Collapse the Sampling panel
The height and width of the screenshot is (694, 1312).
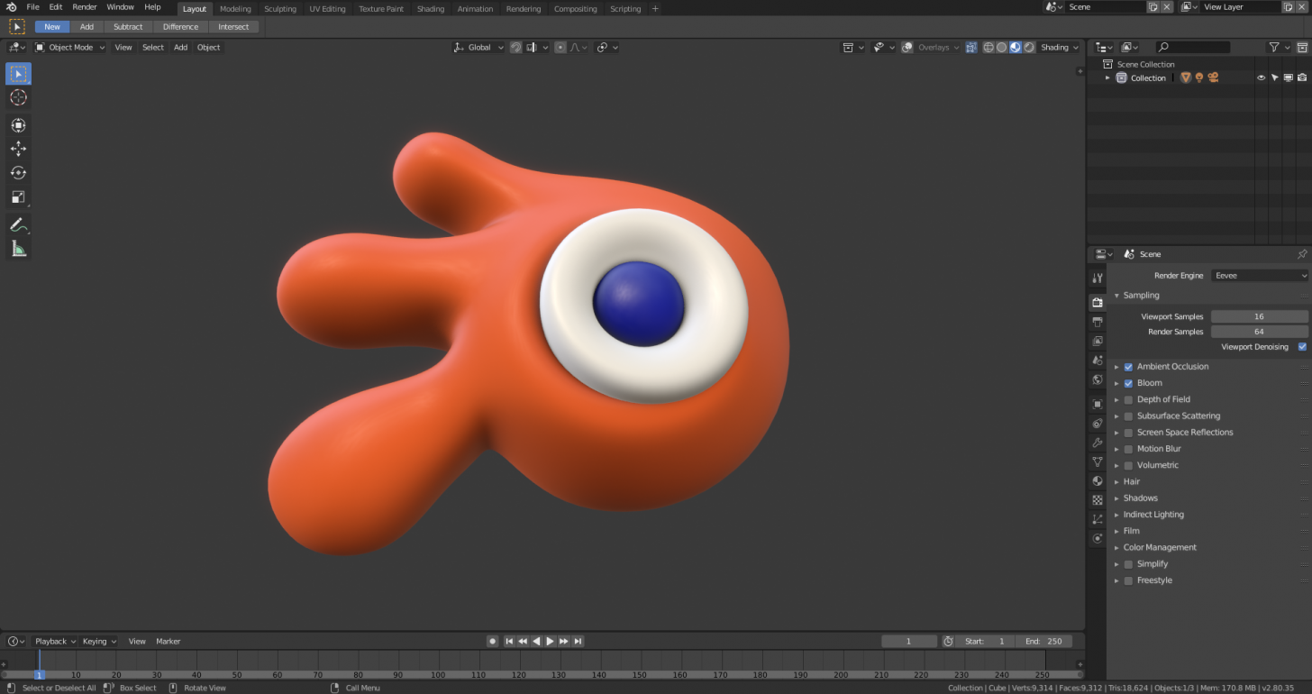[1117, 296]
